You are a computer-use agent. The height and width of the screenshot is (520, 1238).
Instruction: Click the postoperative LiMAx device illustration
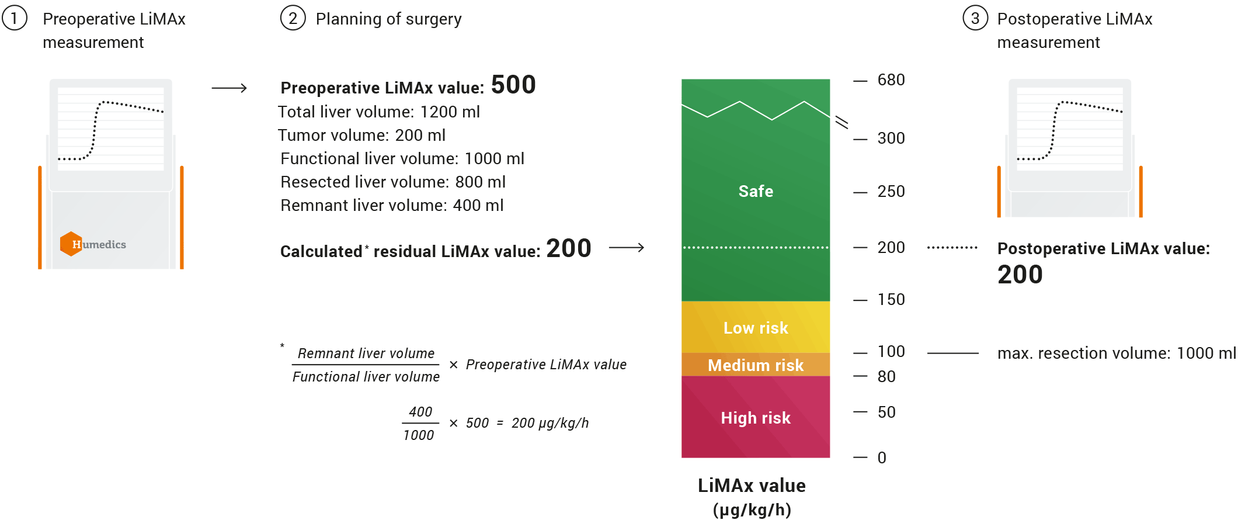click(x=1070, y=148)
